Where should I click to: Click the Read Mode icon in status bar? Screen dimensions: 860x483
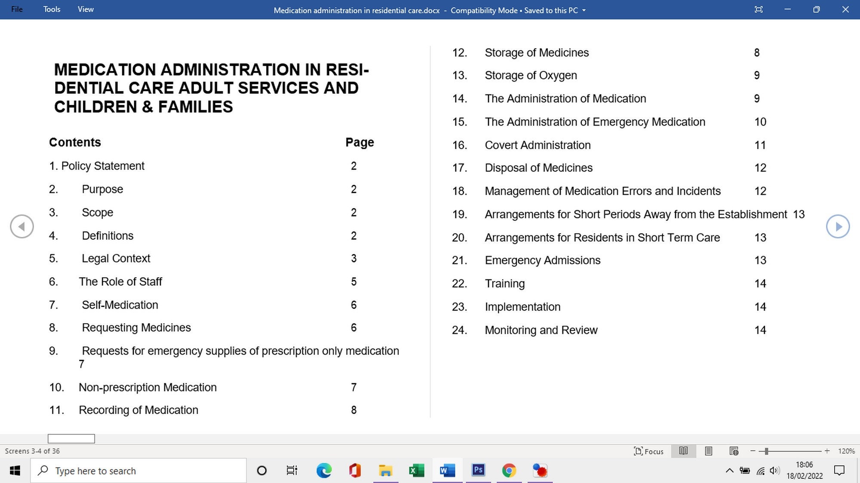click(683, 451)
